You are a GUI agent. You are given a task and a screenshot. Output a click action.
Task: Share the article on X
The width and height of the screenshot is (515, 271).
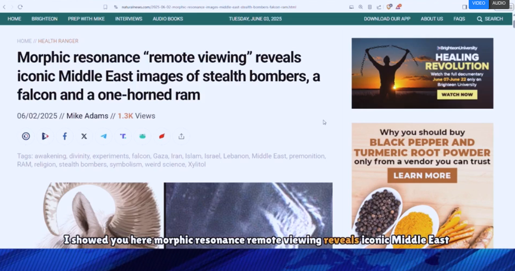pyautogui.click(x=84, y=136)
